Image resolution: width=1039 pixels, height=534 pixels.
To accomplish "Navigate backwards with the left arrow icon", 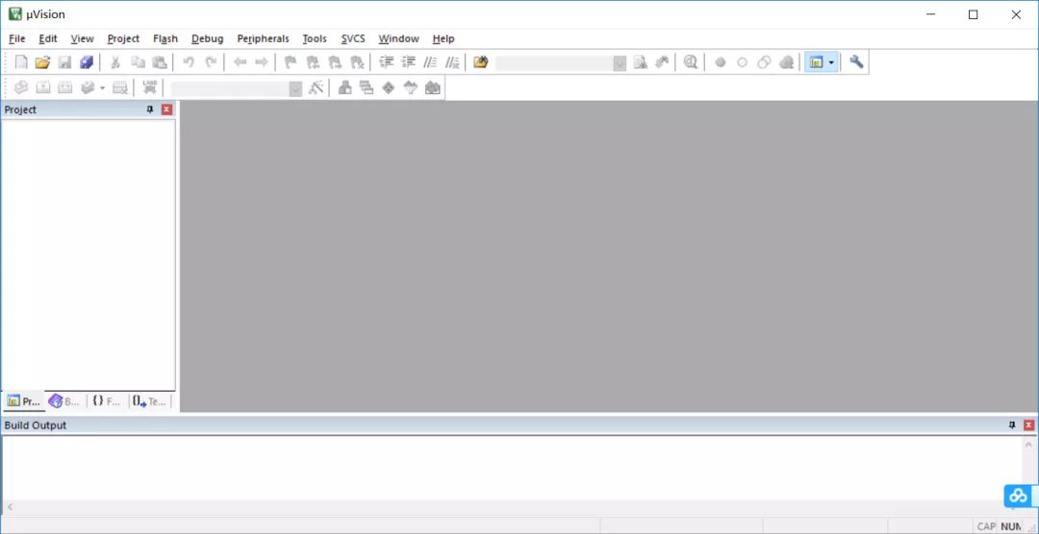I will [x=240, y=62].
